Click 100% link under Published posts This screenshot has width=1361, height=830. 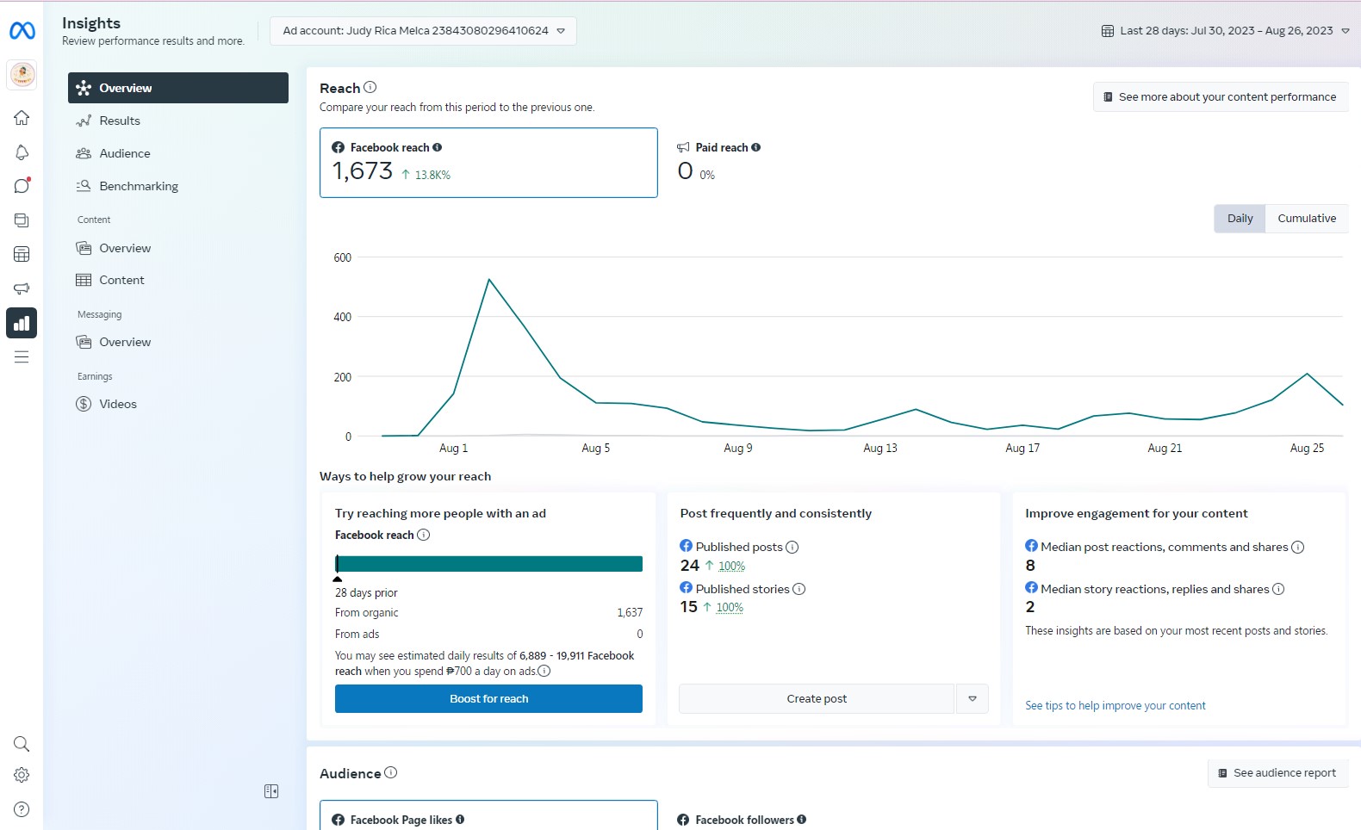pyautogui.click(x=732, y=567)
